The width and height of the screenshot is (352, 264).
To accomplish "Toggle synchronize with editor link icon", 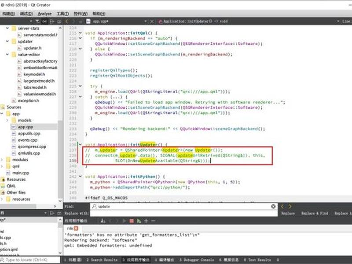I will click(45, 21).
